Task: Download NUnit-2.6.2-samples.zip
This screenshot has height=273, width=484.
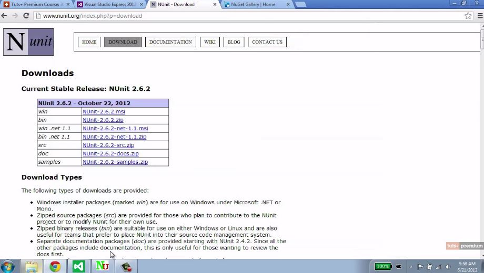Action: point(115,162)
